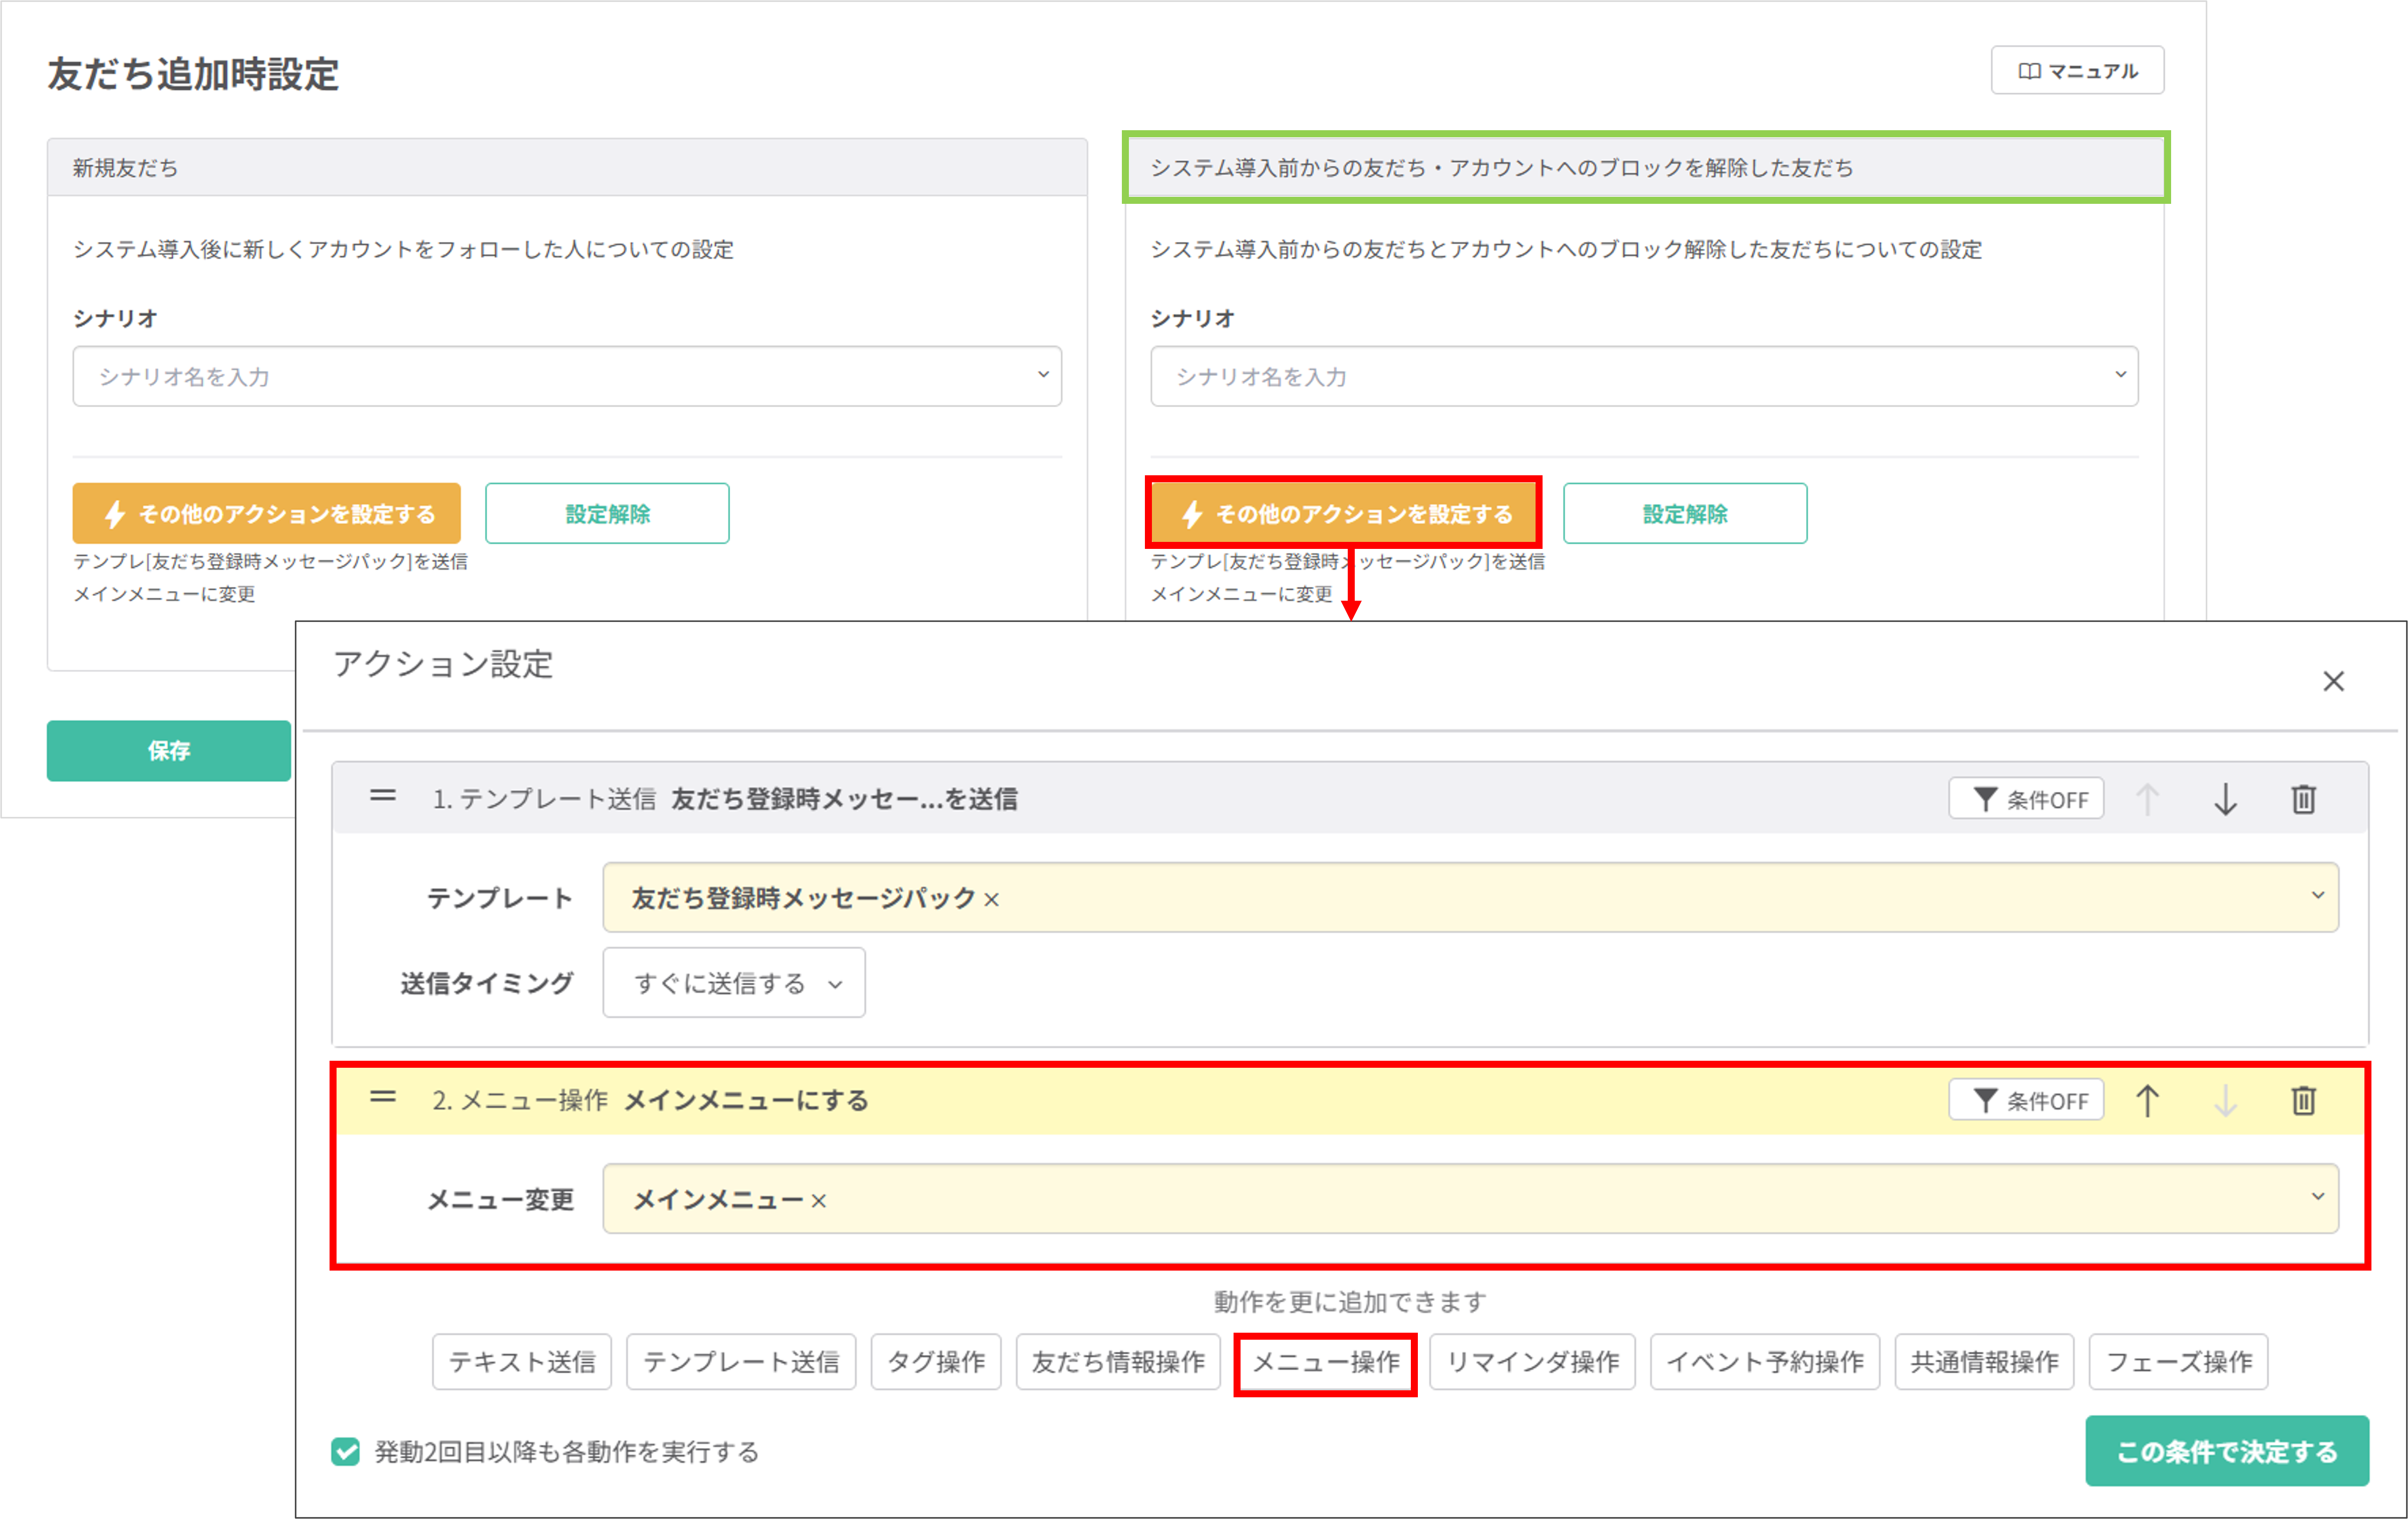Click the システム導入前からの友だち panel header
The height and width of the screenshot is (1519, 2408).
coord(1645,167)
